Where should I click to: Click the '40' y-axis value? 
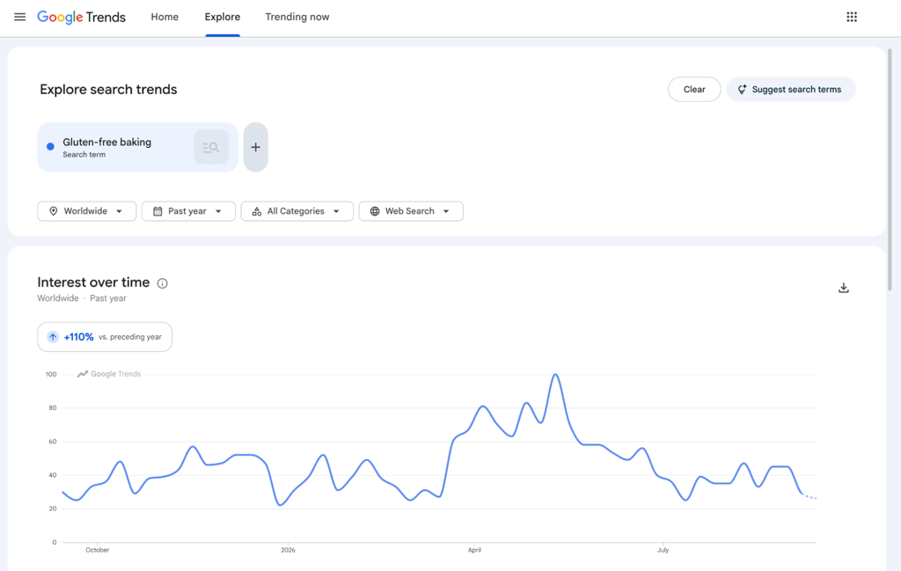(x=53, y=475)
